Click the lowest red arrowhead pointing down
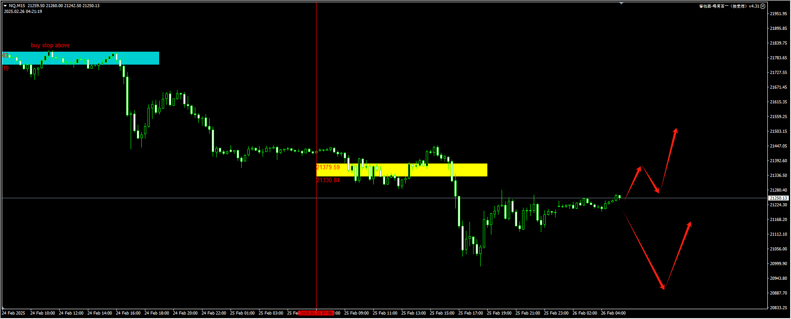 pos(663,287)
